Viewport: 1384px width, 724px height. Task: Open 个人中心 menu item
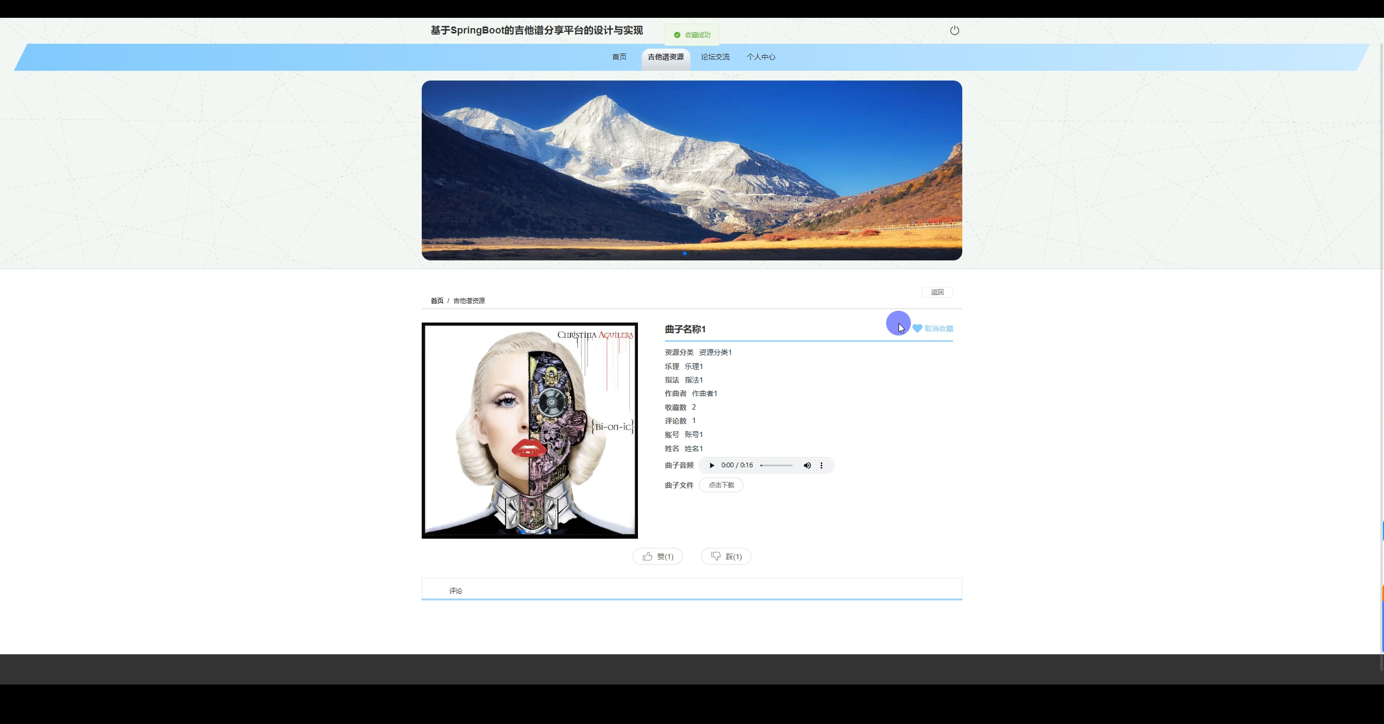[761, 57]
